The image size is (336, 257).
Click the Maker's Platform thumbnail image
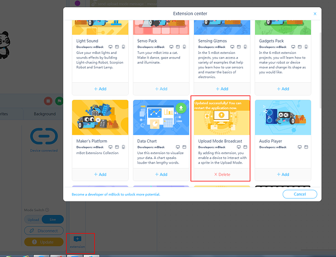point(100,117)
